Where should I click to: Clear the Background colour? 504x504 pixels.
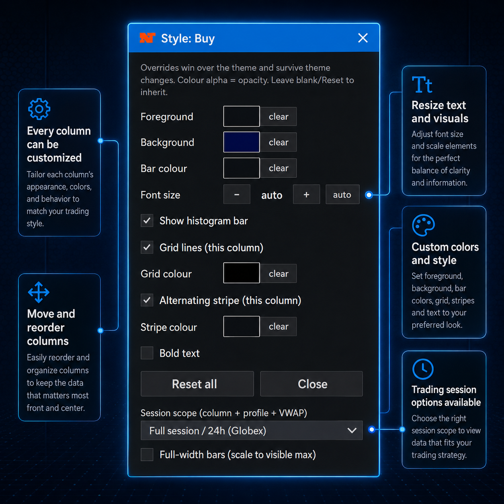(279, 142)
